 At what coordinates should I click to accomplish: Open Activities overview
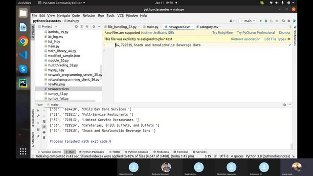tap(24, 3)
